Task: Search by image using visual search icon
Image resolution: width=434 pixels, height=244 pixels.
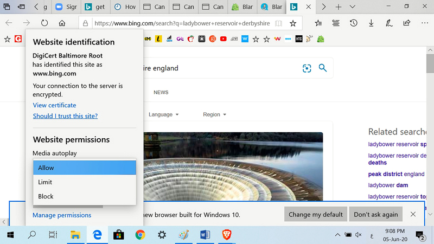Action: click(307, 68)
